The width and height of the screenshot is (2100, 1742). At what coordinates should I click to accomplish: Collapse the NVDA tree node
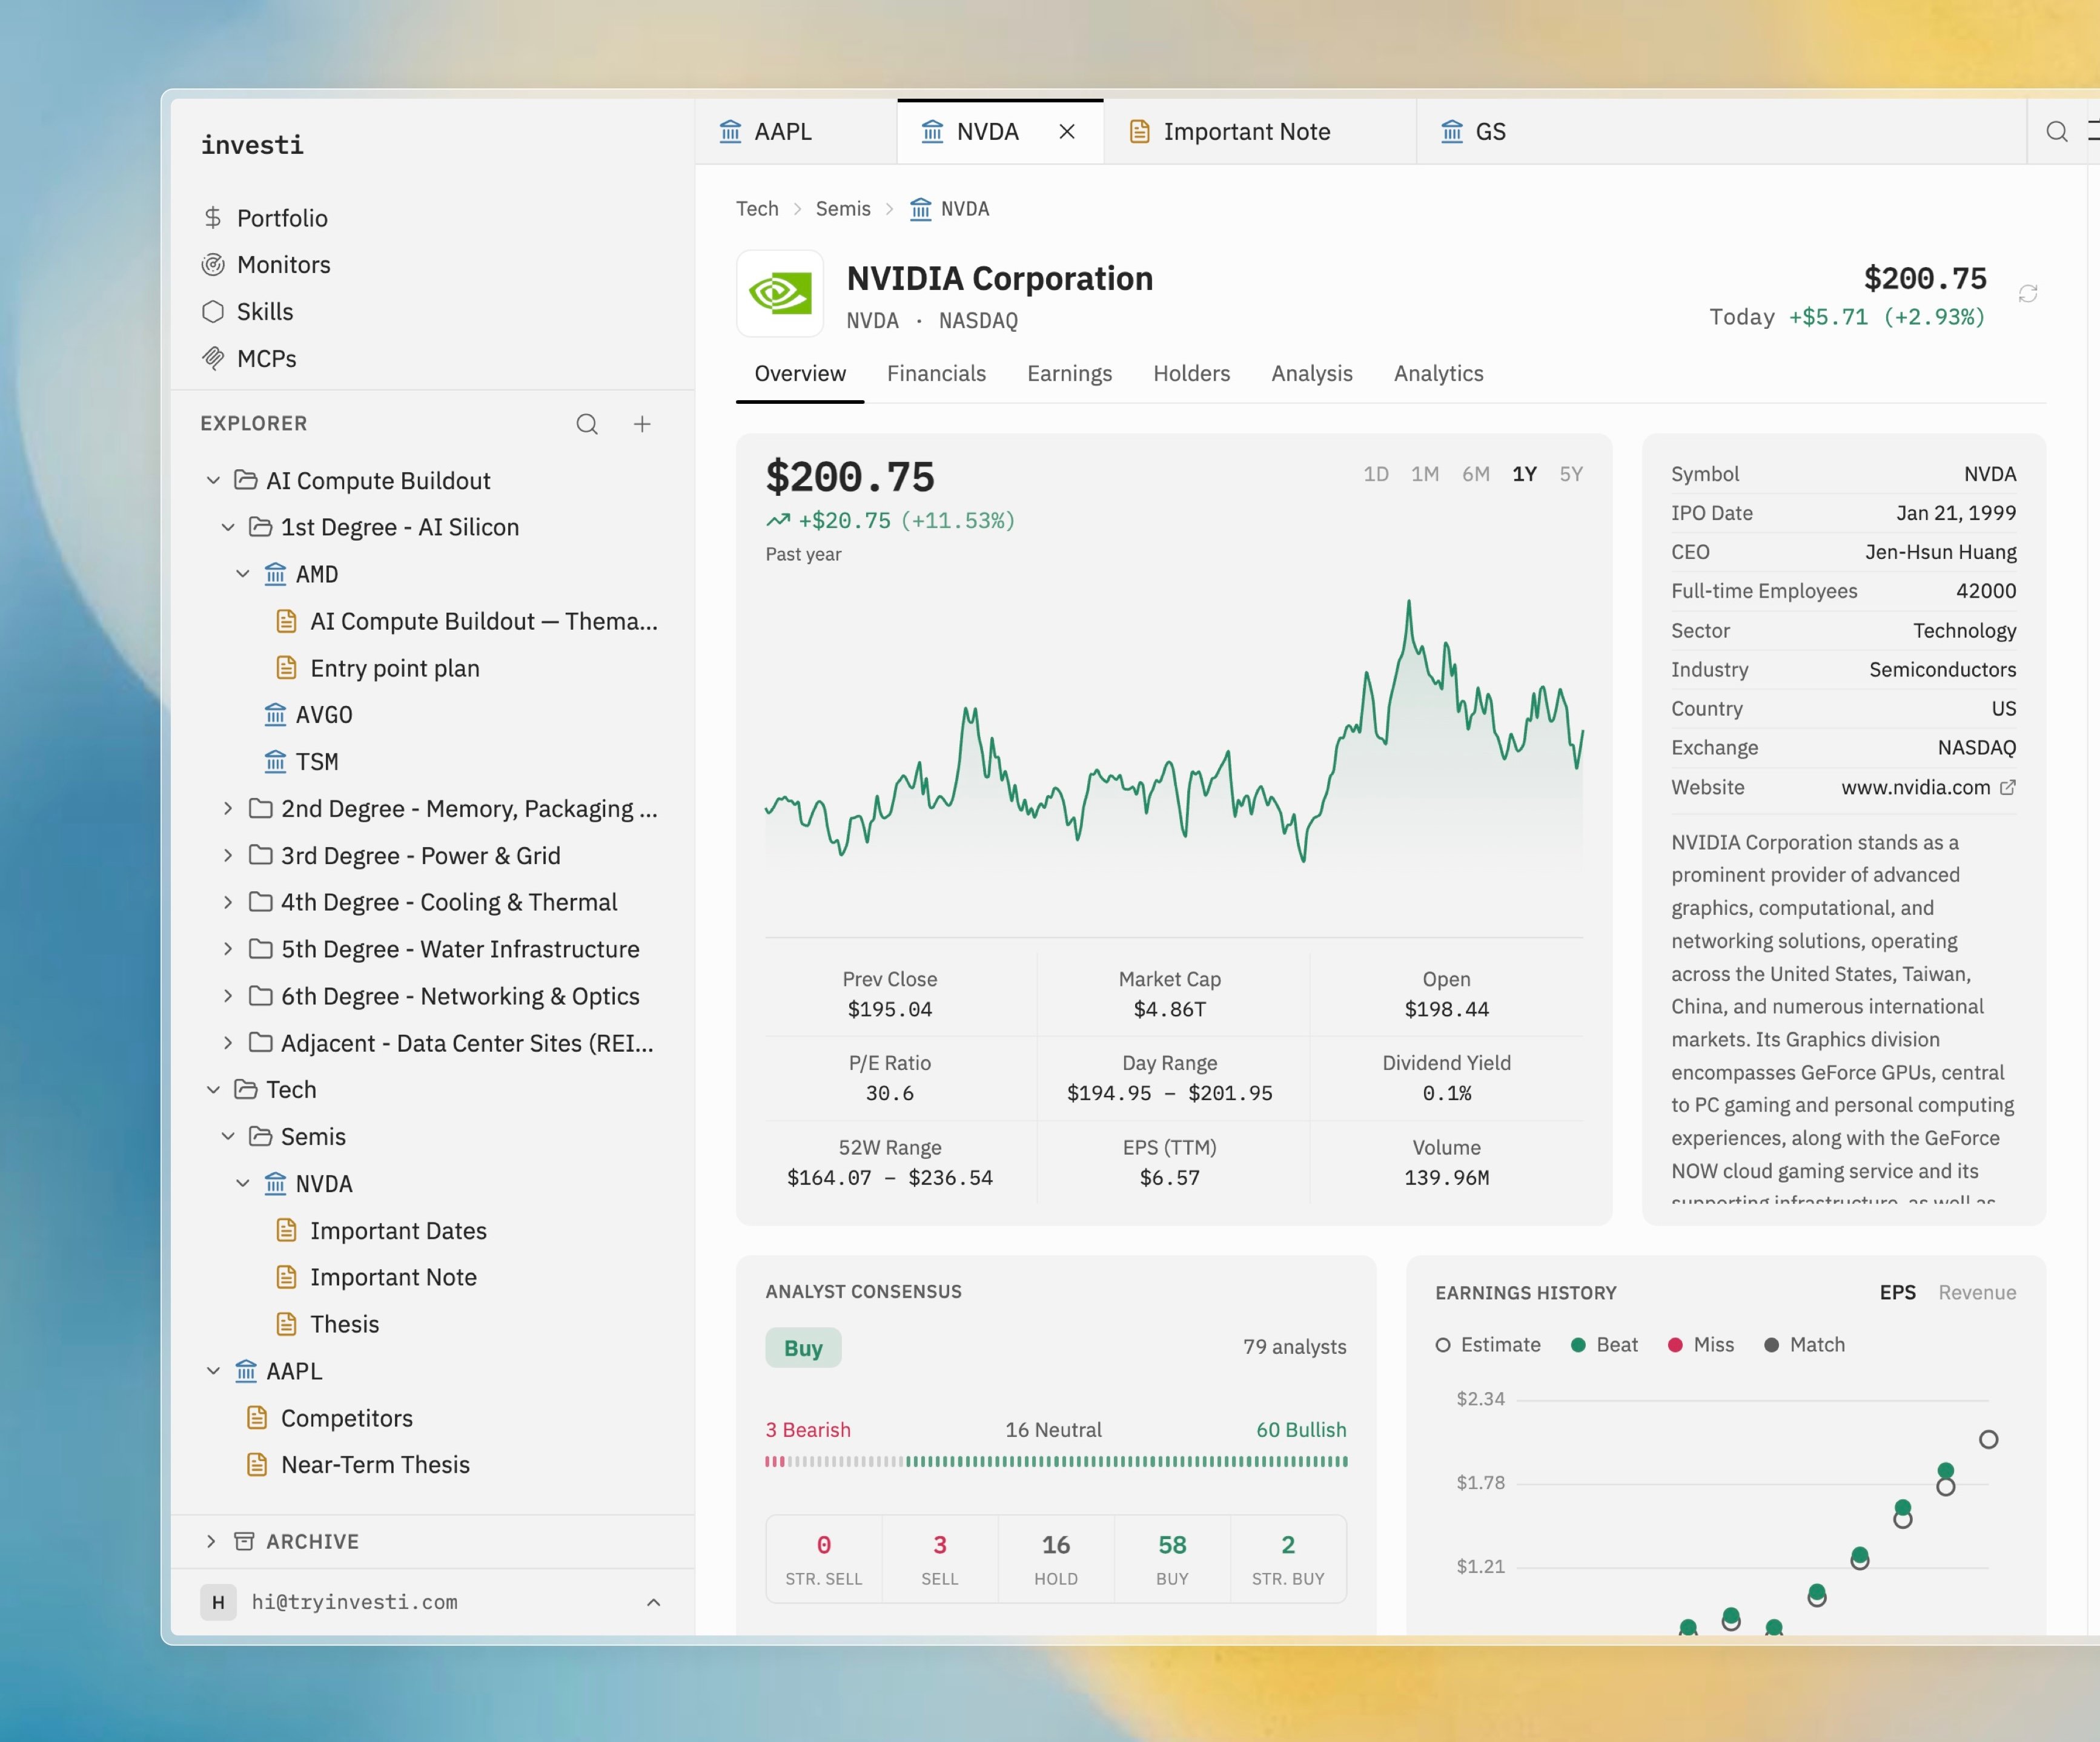[x=243, y=1183]
